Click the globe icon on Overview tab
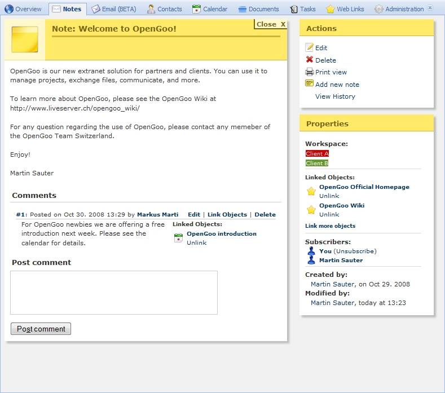Viewport: 445px width, 393px height. (x=9, y=9)
